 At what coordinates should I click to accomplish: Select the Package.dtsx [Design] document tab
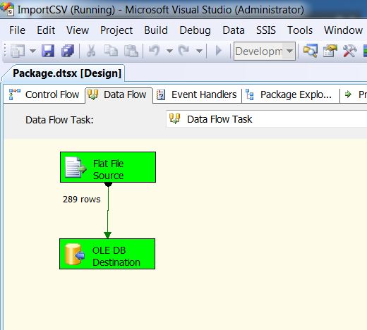coord(67,73)
